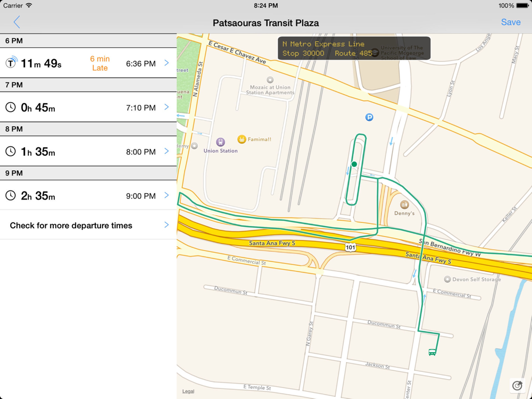Select the 8:00 PM departure time
The width and height of the screenshot is (532, 399).
pyautogui.click(x=141, y=152)
